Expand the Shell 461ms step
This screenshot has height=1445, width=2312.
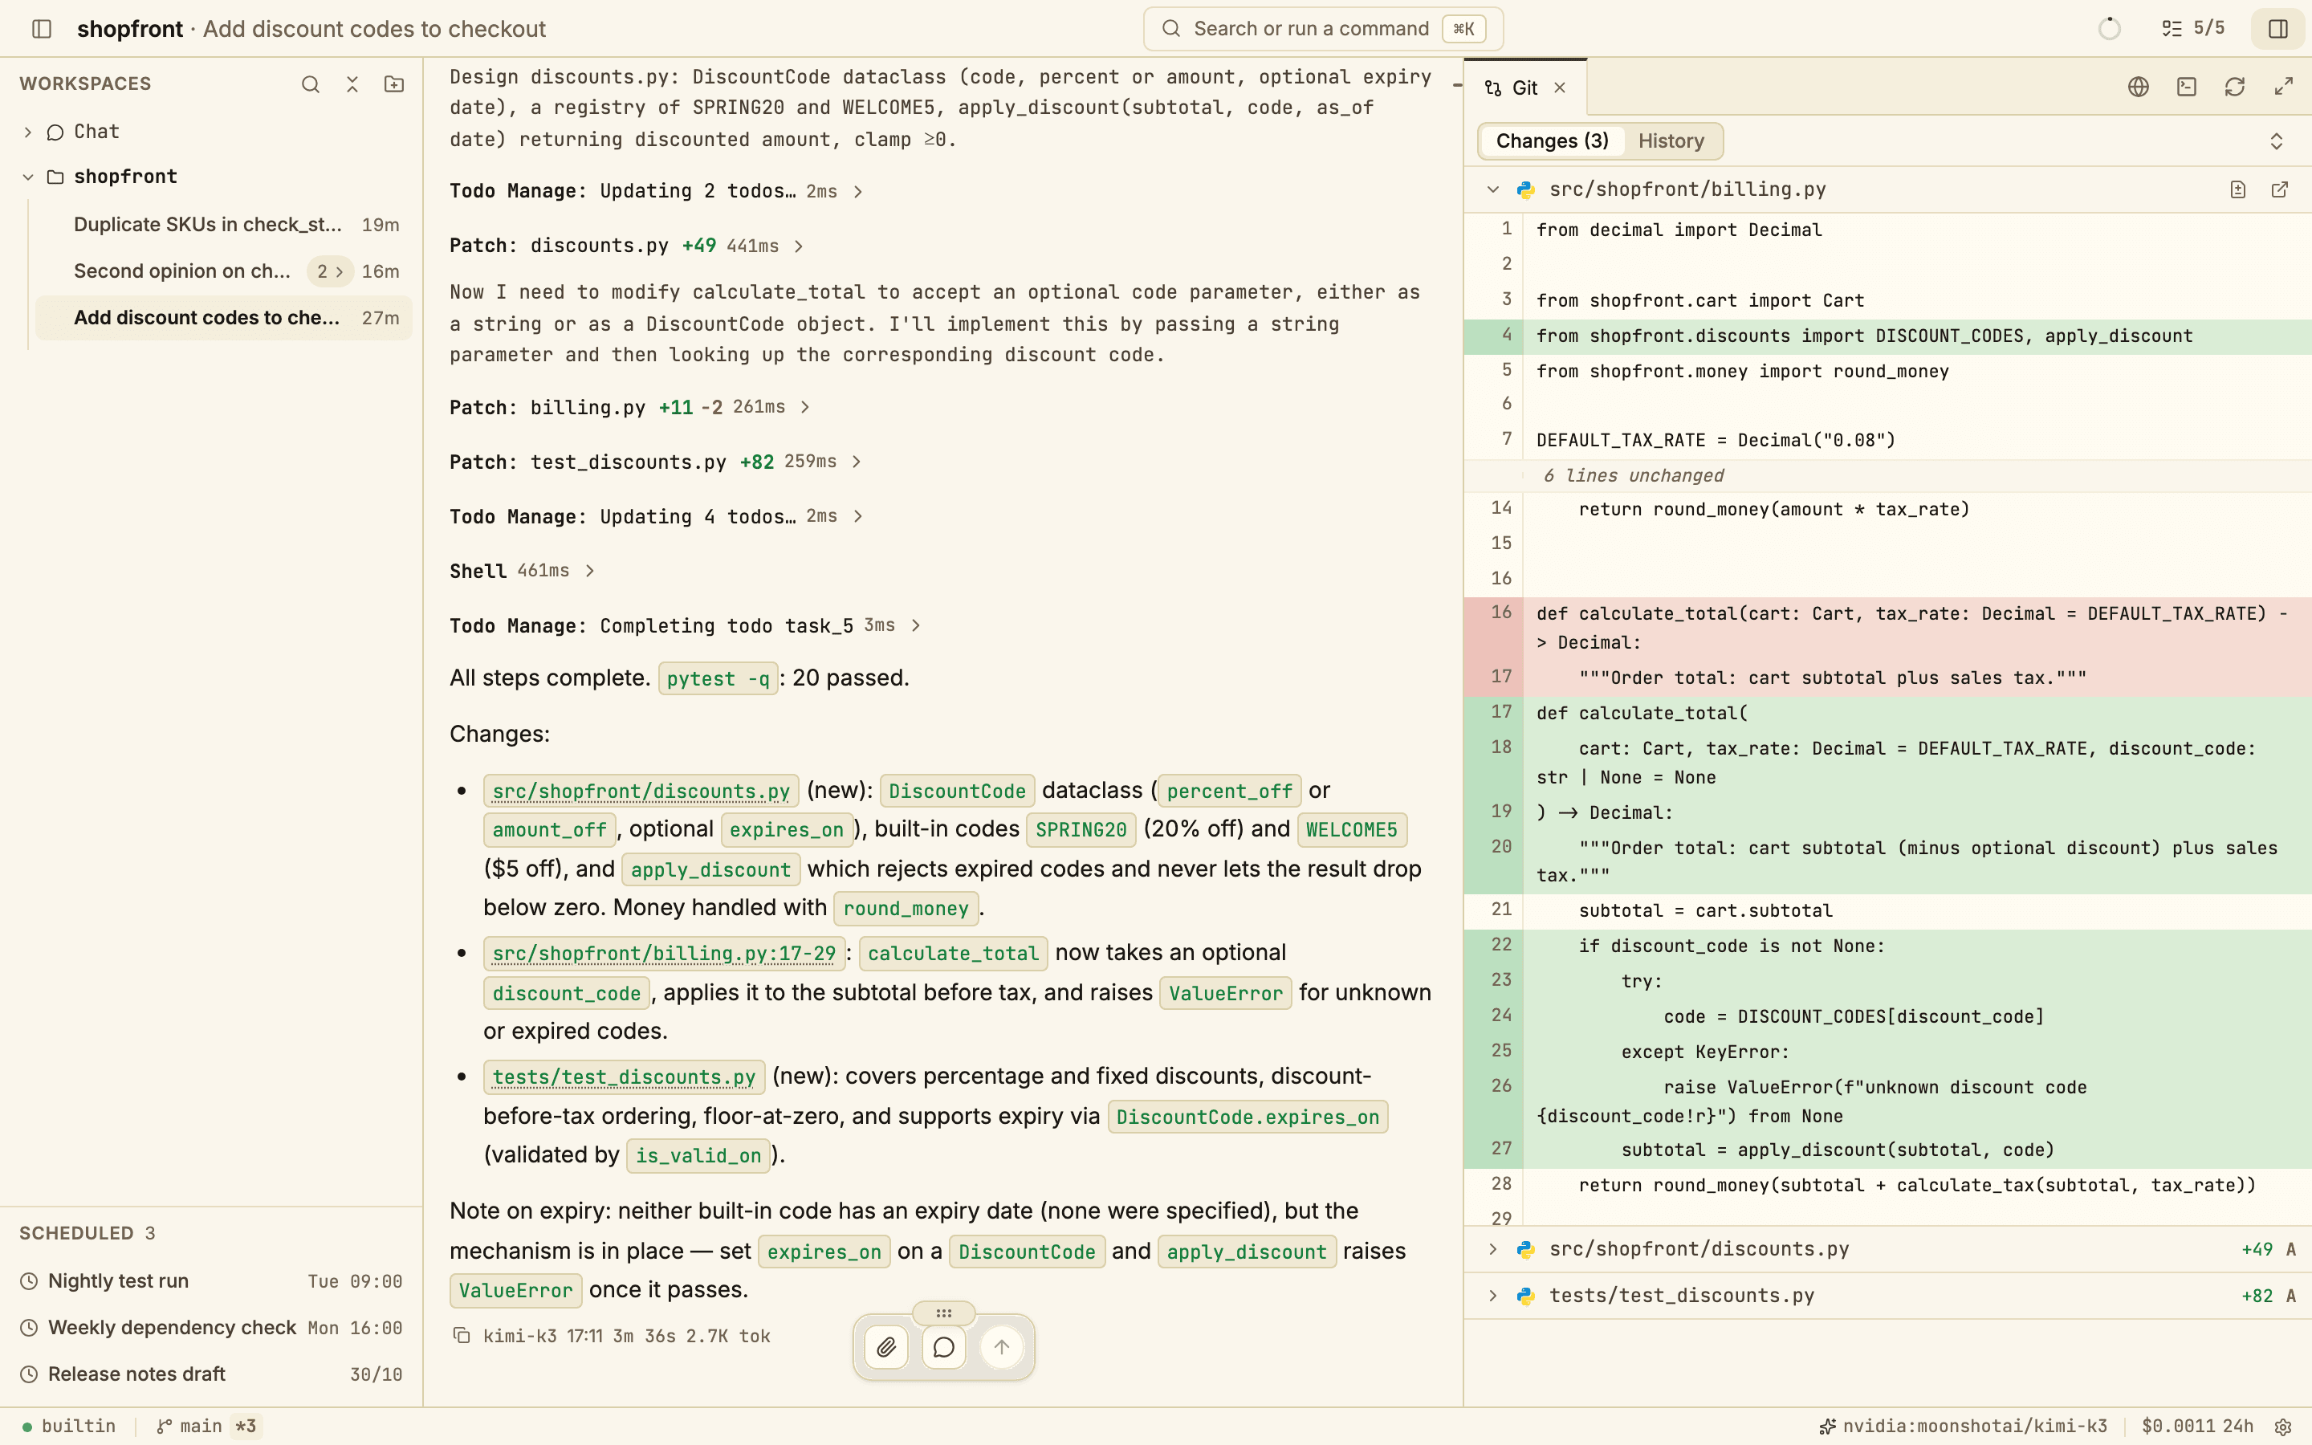point(523,571)
